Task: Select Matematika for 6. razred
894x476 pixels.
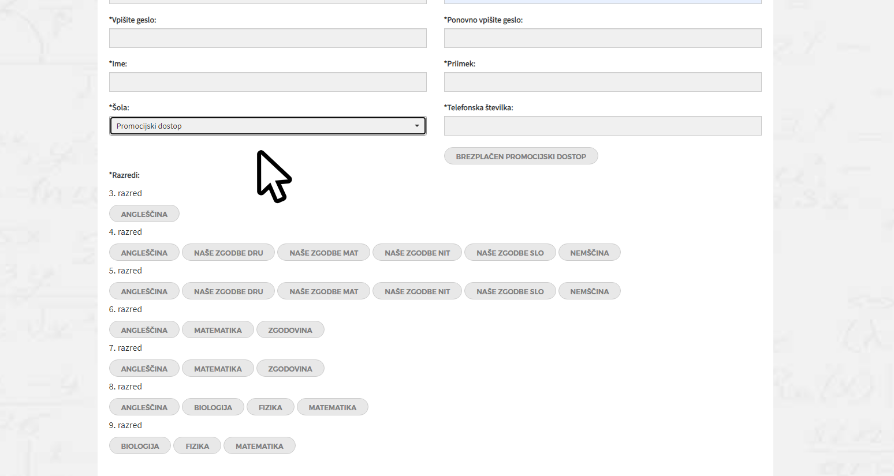Action: (x=218, y=330)
